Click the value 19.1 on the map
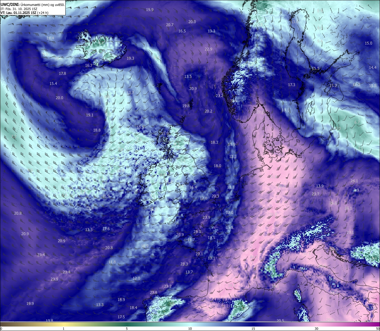The image size is (380, 331). (x=90, y=115)
